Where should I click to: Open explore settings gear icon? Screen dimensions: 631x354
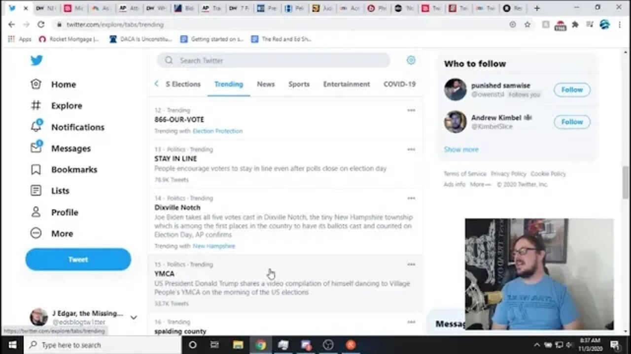pos(411,60)
